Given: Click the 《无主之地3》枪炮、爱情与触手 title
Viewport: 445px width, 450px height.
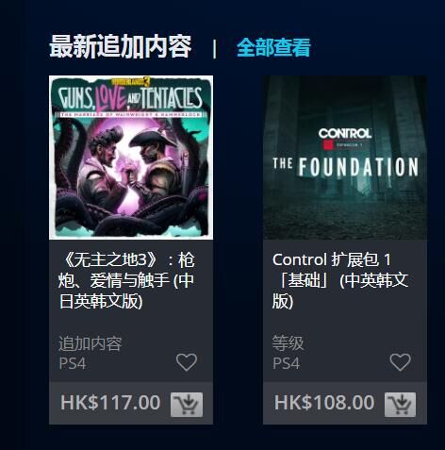Looking at the screenshot, I should 126,280.
